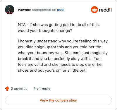The image size is (117, 110).
Task: Click the "you didn't sign up" line
Action: click(x=60, y=47)
